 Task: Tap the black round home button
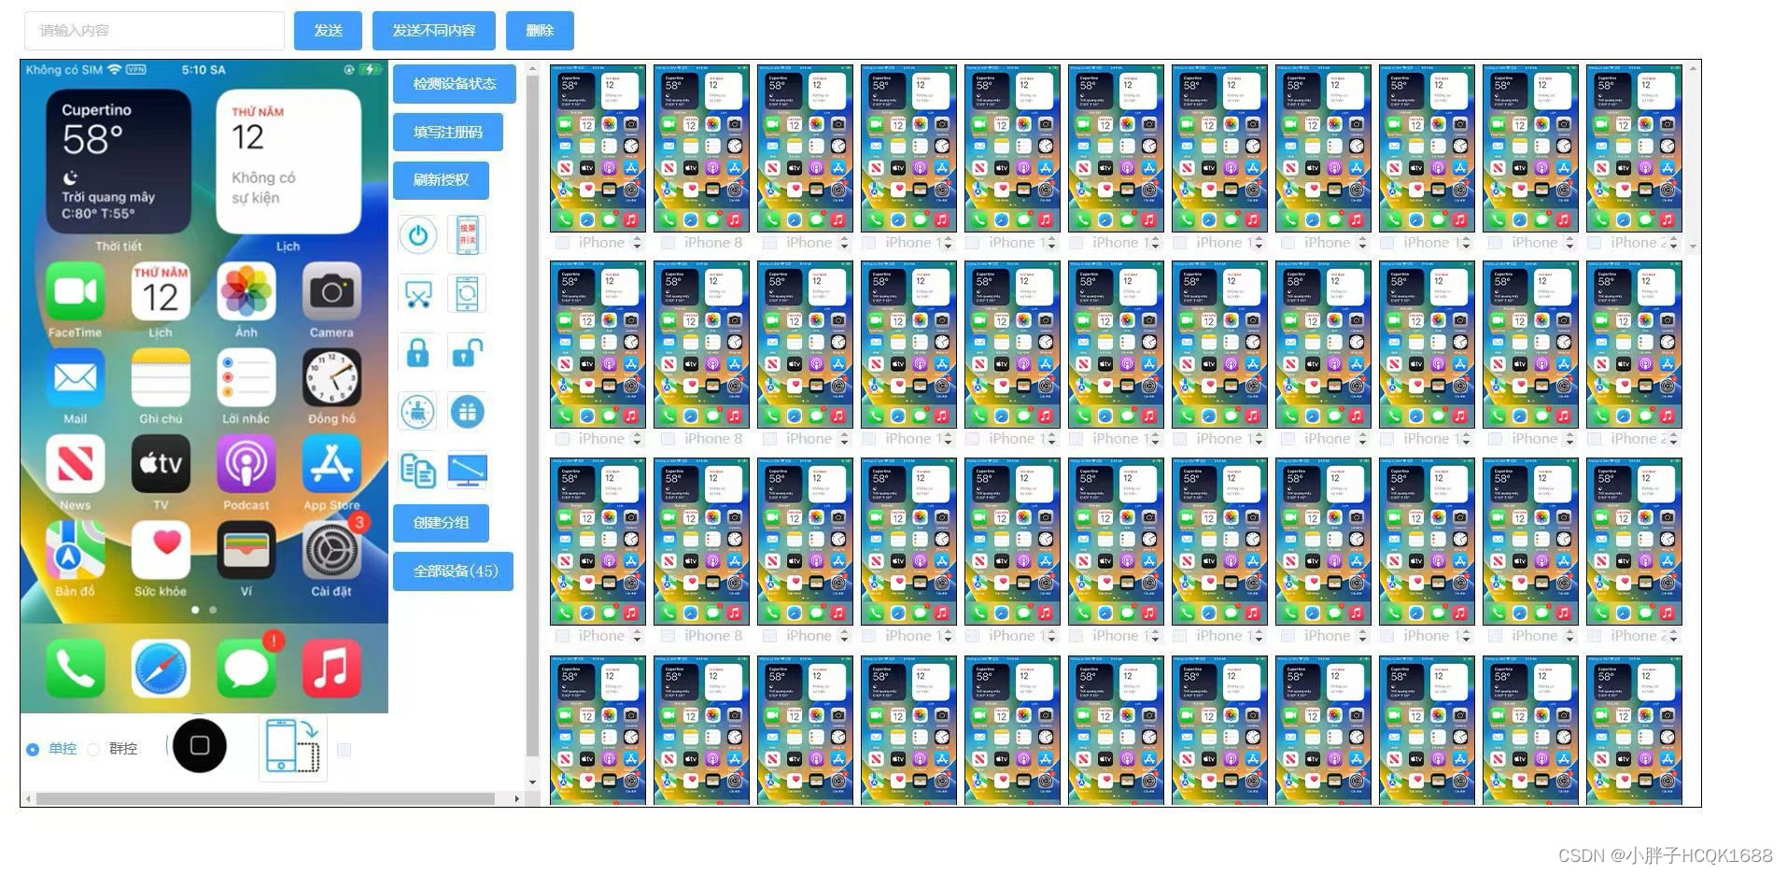pos(200,745)
